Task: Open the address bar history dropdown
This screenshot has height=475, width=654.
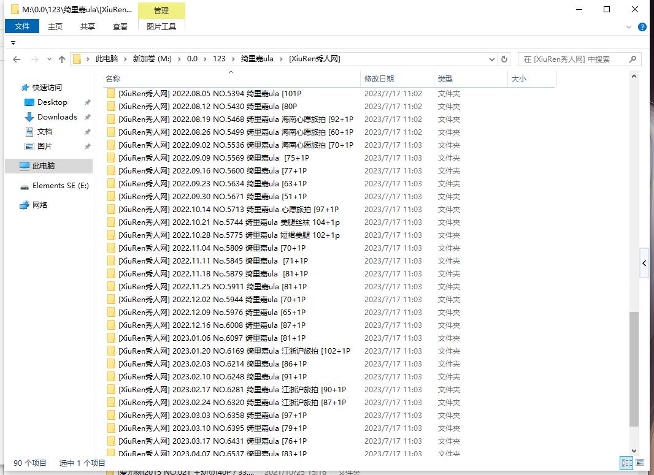Action: click(492, 59)
